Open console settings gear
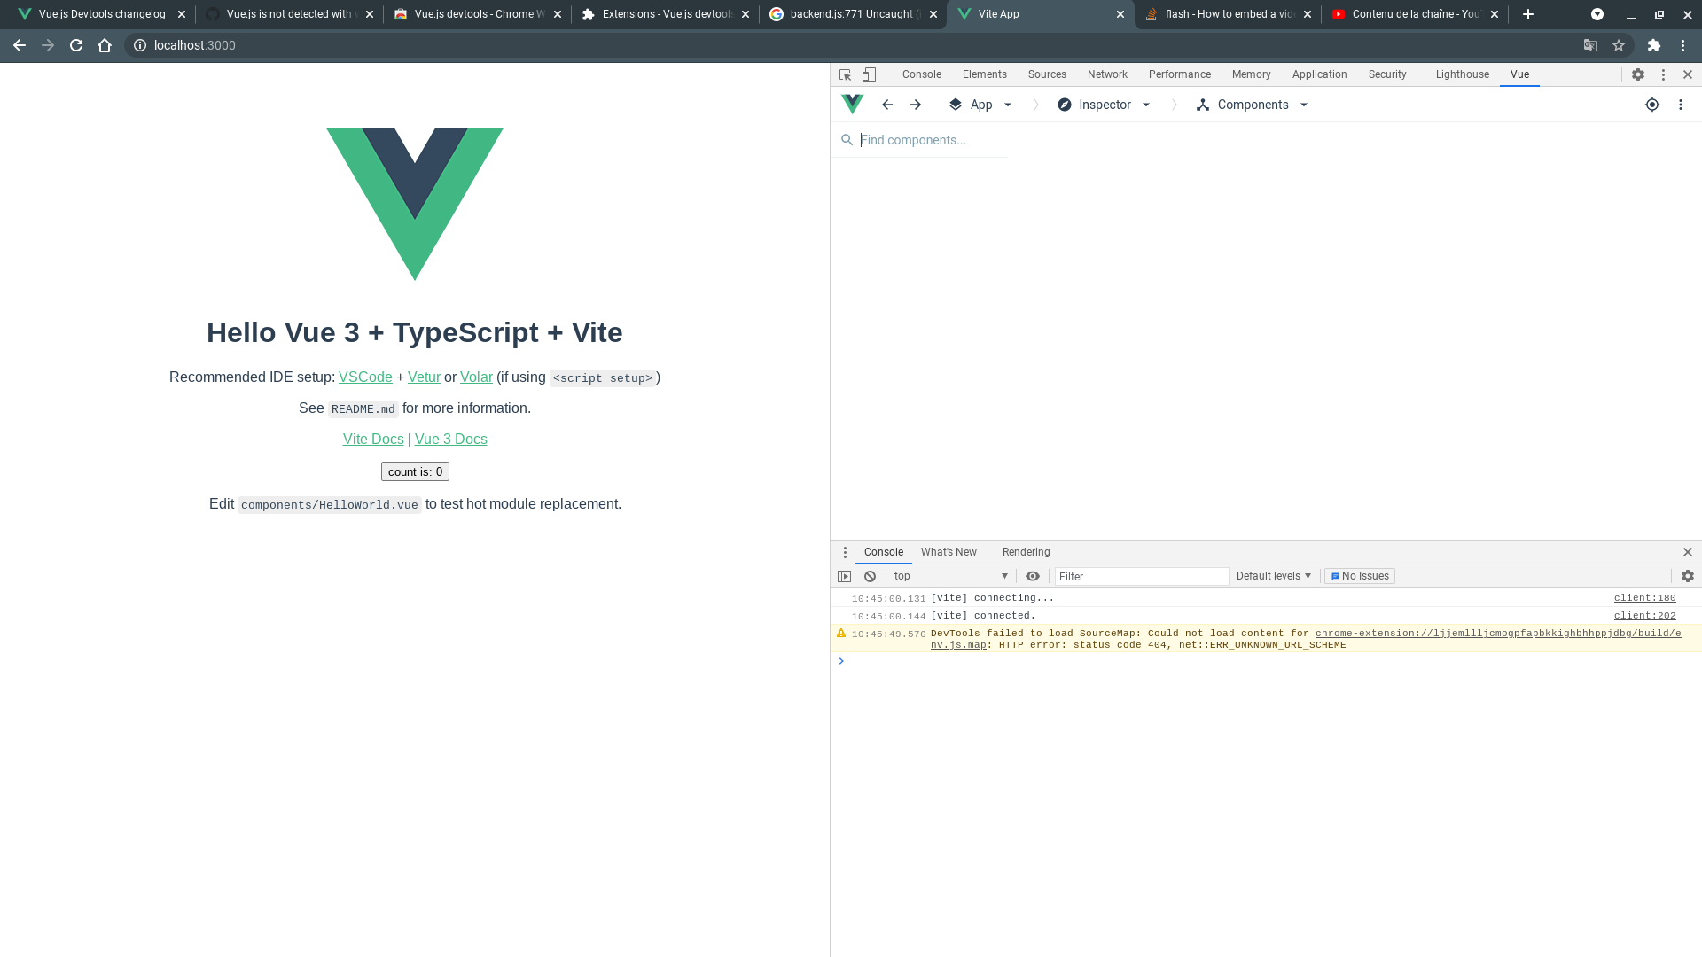The height and width of the screenshot is (957, 1702). (1688, 576)
